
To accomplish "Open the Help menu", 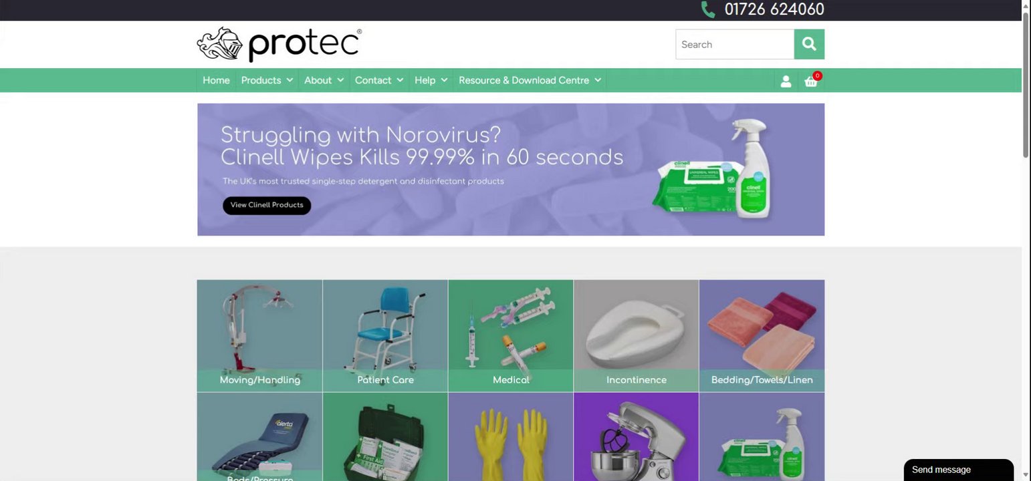I will click(431, 80).
